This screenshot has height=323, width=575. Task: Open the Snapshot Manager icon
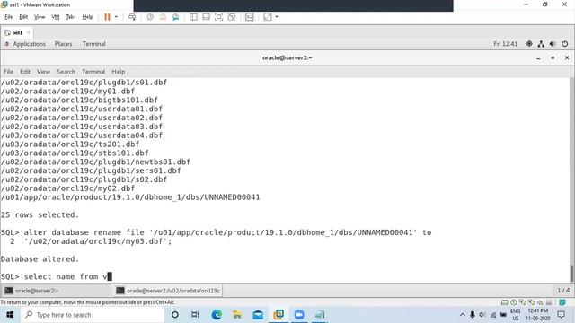pyautogui.click(x=176, y=17)
